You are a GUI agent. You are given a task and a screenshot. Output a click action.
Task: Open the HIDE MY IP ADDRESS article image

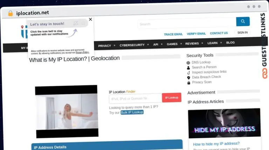[x=224, y=123]
